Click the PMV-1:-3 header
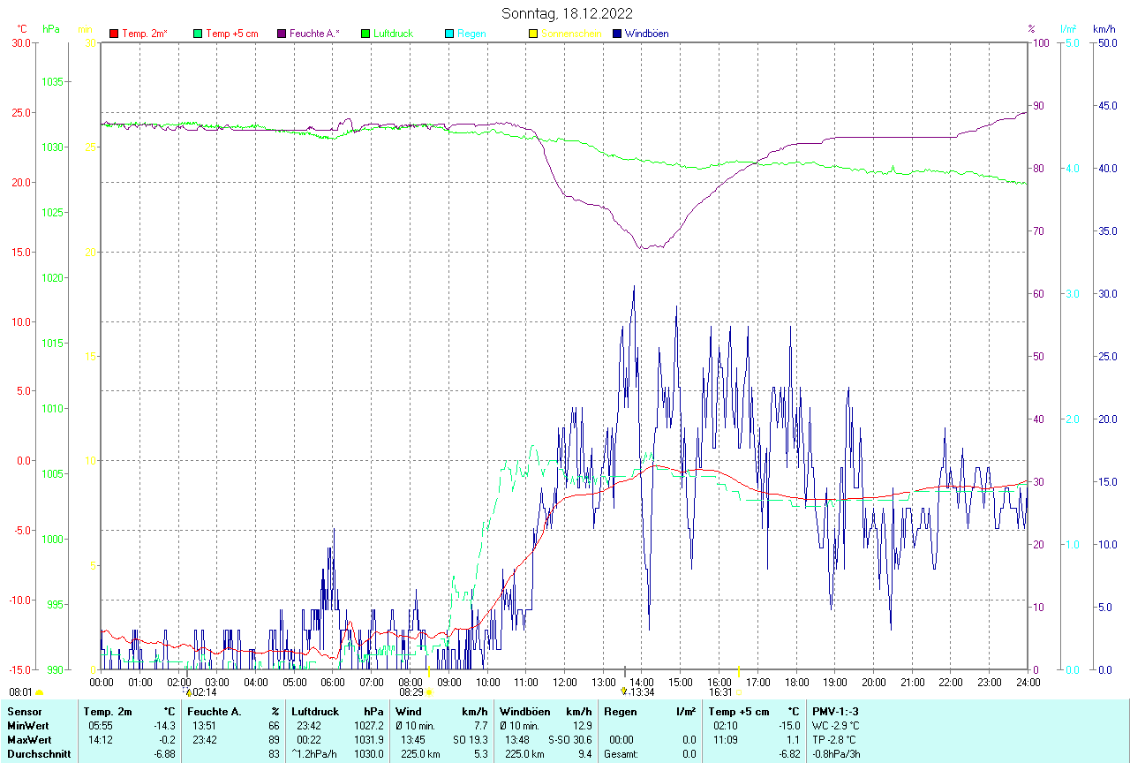The image size is (1130, 763). coord(835,712)
